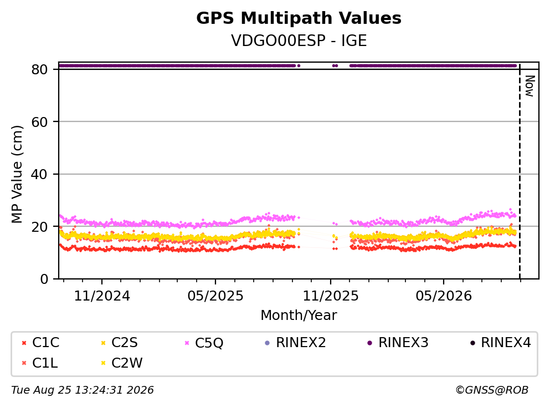
Task: Click the 11/2024 x-axis tick label
Action: tap(102, 297)
